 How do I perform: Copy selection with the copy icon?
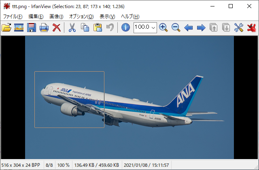85,28
